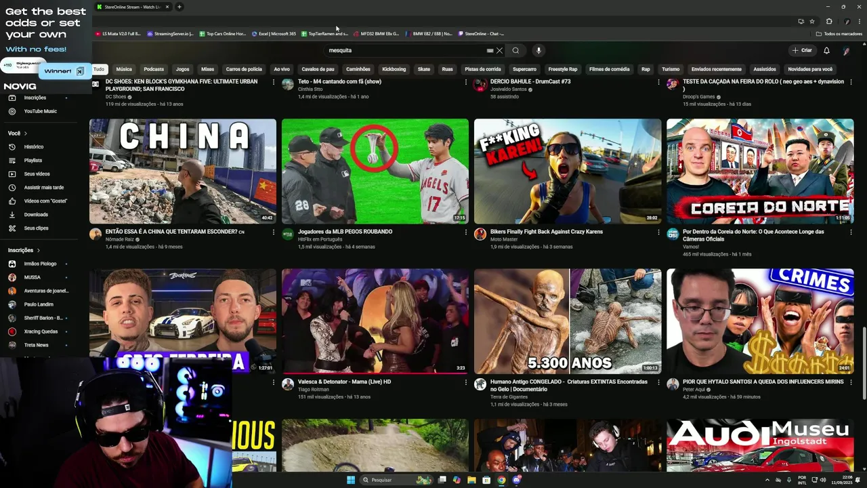Screen dimensions: 867x488
Task: Select the Novidades para você chip
Action: click(810, 69)
